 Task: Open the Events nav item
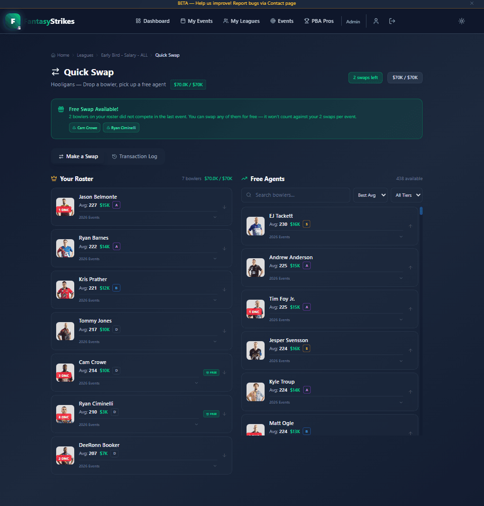[282, 21]
